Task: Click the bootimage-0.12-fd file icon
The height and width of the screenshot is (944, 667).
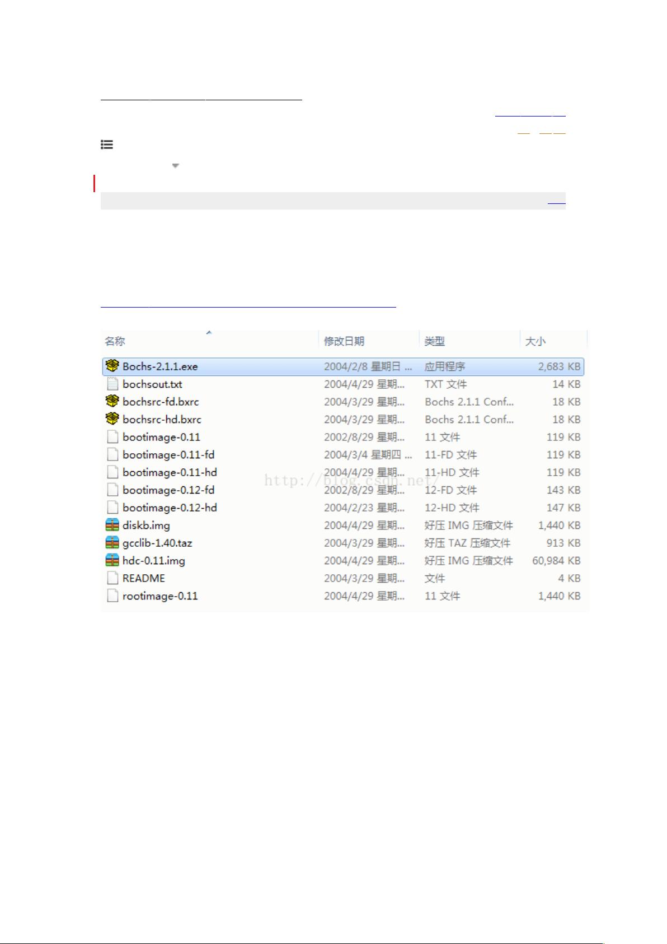Action: pyautogui.click(x=112, y=490)
